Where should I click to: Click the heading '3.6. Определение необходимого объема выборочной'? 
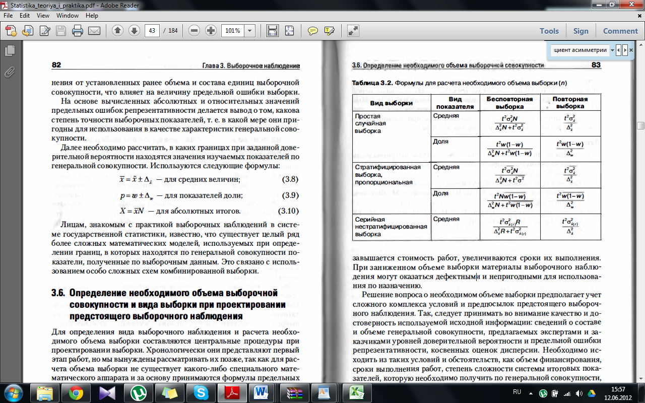click(x=165, y=293)
